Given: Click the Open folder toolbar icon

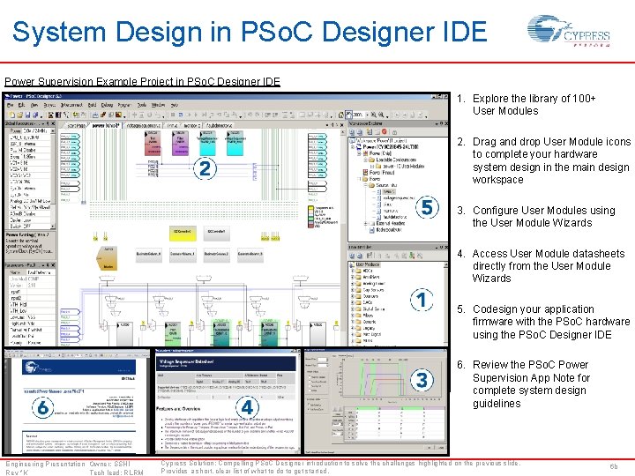Looking at the screenshot, I should coord(19,115).
